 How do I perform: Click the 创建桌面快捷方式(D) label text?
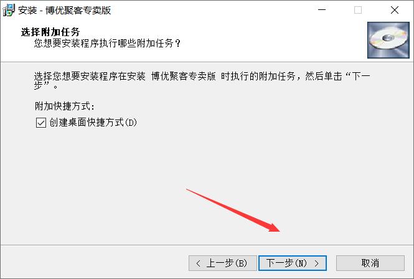tap(93, 122)
